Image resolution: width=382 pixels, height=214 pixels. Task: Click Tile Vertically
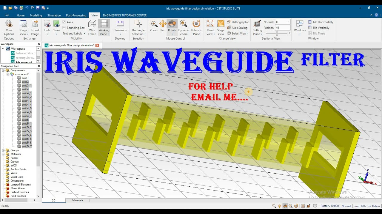pos(319,28)
